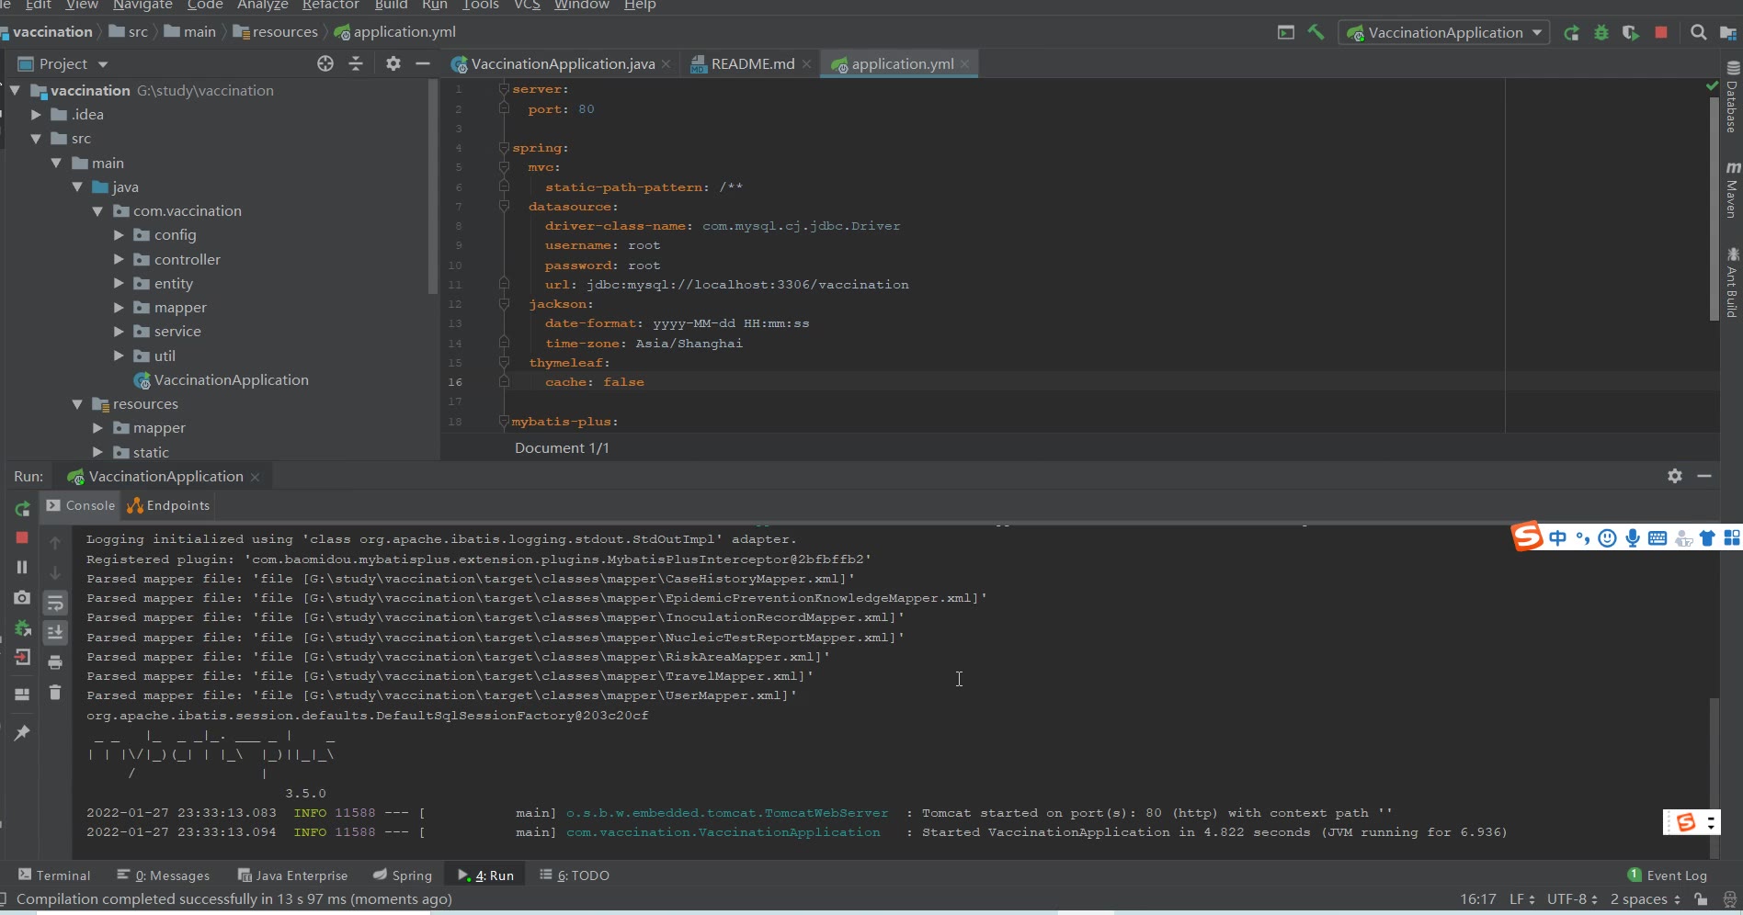Open the Maven side panel
The image size is (1743, 915).
(1733, 189)
